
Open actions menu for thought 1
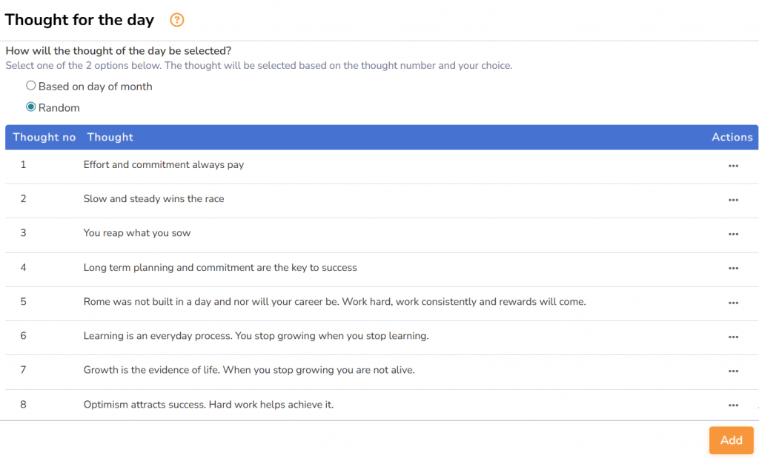733,166
